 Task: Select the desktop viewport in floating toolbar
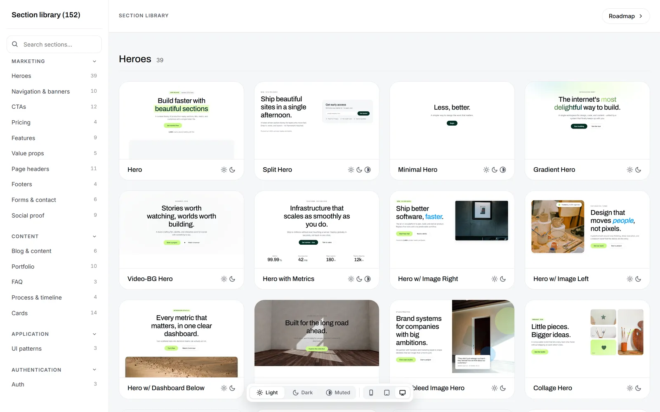403,393
